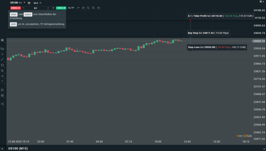Click price axis label 24180.42
The width and height of the screenshot is (266, 151).
point(259,10)
